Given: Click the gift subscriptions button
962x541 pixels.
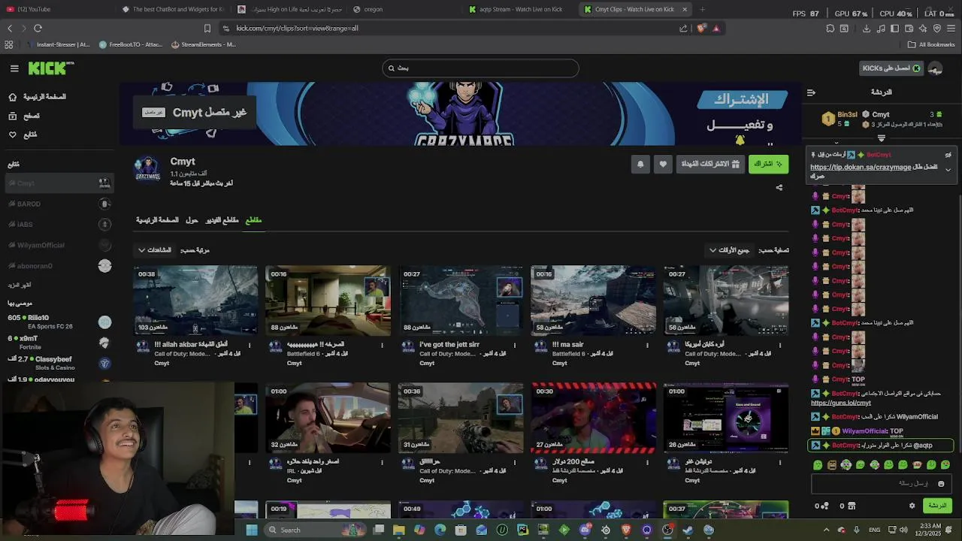Looking at the screenshot, I should (710, 164).
